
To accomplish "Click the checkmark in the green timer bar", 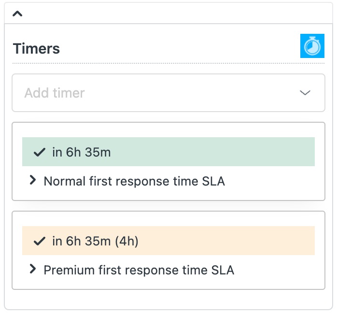I will tap(40, 152).
